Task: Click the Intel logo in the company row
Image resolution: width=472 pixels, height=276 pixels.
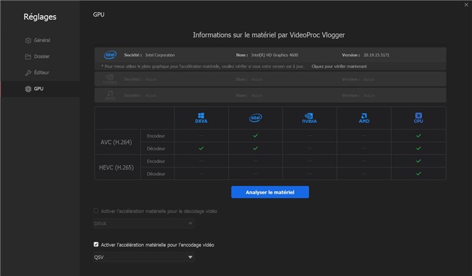Action: [110, 55]
